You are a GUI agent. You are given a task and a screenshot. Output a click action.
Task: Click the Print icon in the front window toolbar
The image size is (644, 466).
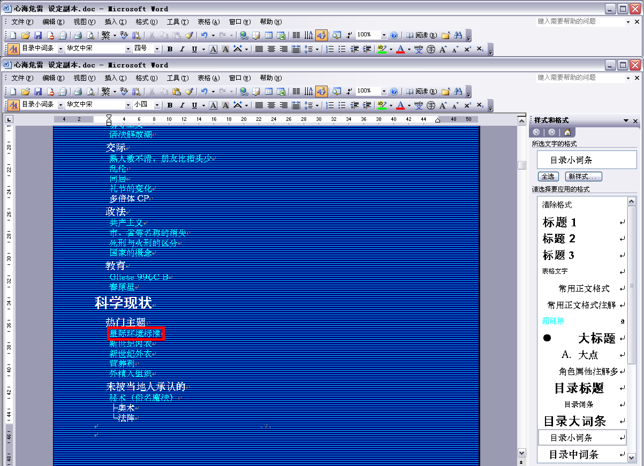tap(78, 91)
